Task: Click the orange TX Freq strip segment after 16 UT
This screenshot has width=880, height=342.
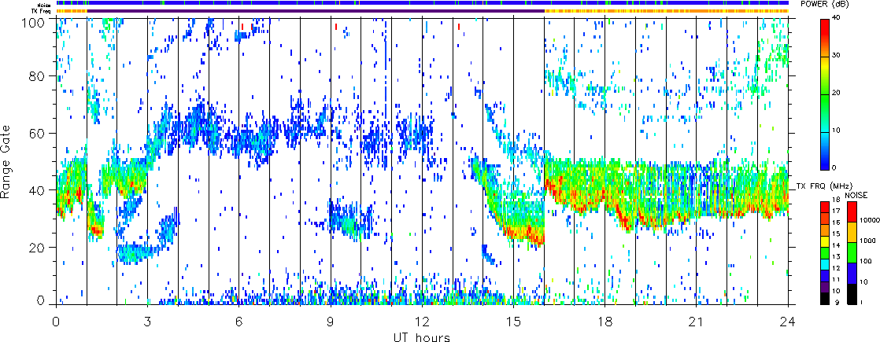Action: pyautogui.click(x=667, y=11)
